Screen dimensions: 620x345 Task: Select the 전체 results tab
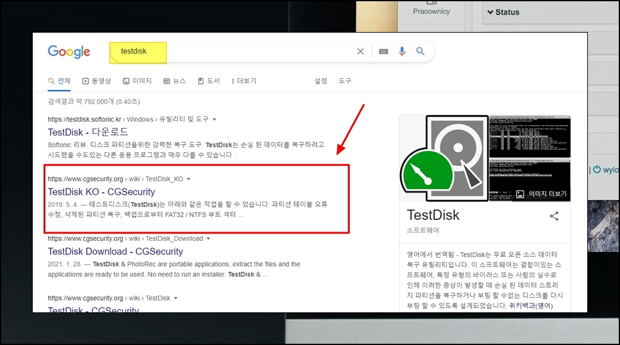pyautogui.click(x=59, y=81)
